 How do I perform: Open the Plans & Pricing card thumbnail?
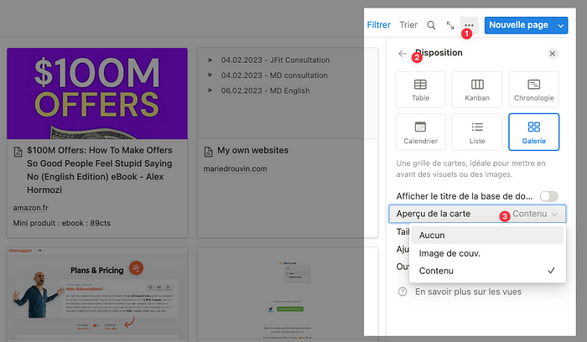click(x=97, y=292)
